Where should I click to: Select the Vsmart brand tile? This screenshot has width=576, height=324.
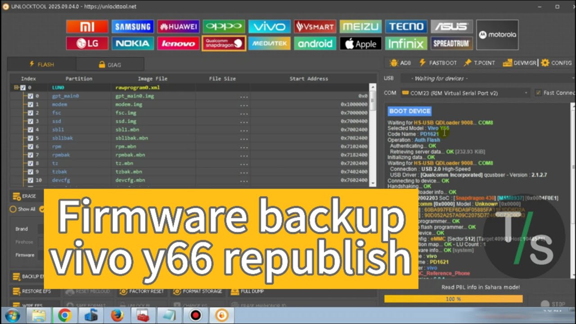[315, 27]
